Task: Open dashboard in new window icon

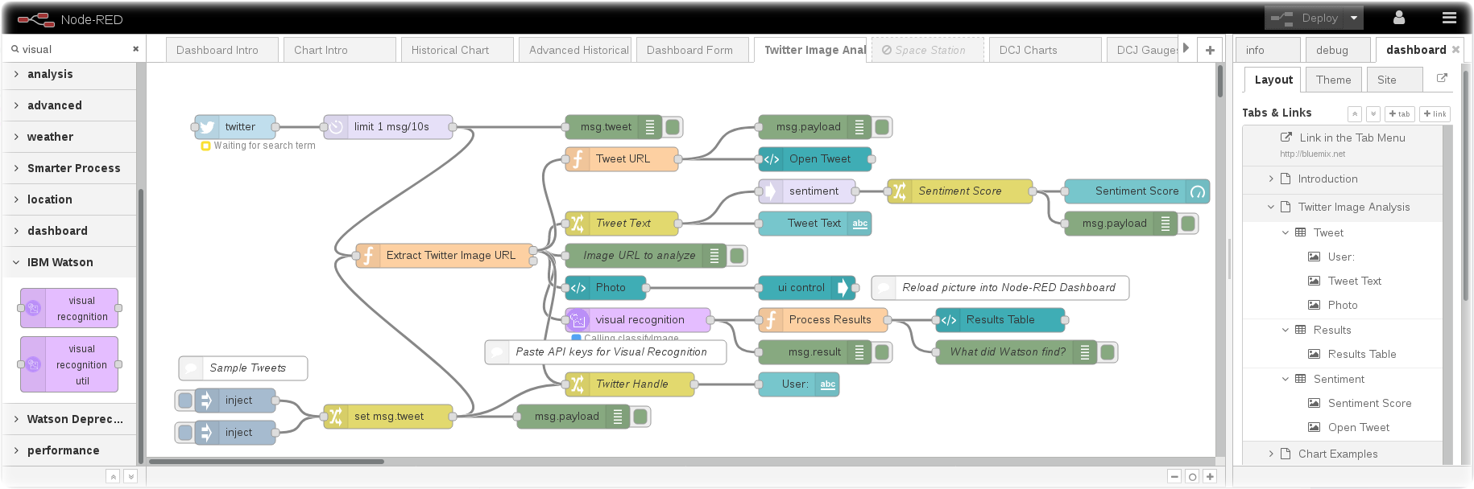Action: pyautogui.click(x=1442, y=79)
